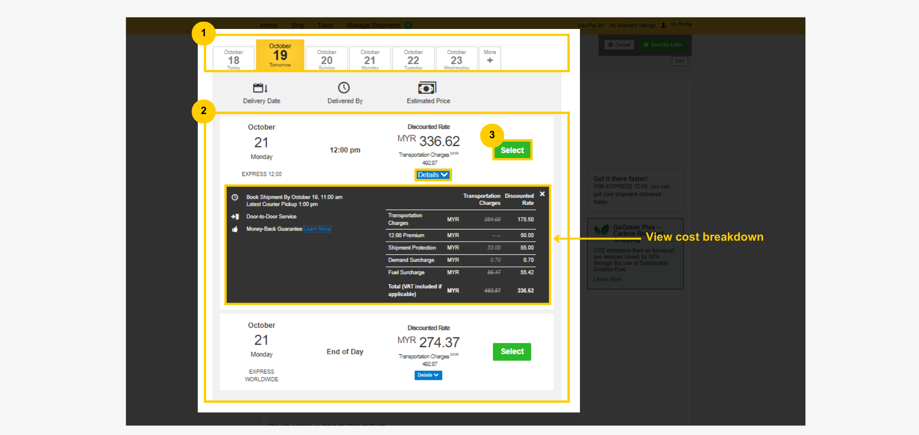
Task: Open the Home menu item
Action: click(x=269, y=25)
